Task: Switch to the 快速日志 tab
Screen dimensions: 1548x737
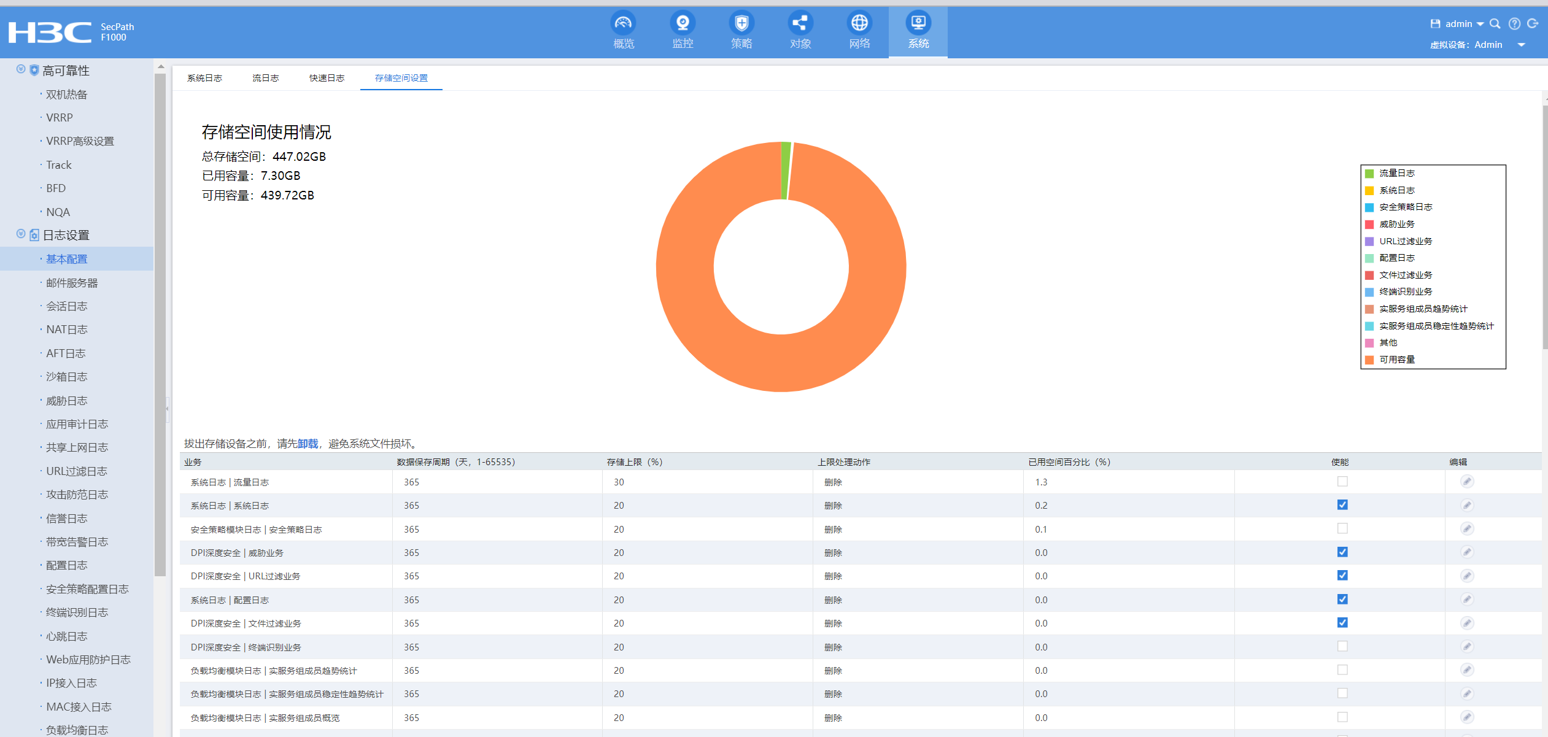Action: [327, 78]
